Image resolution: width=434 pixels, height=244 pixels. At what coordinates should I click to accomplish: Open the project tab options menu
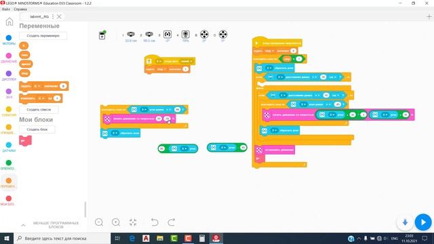[x=53, y=16]
